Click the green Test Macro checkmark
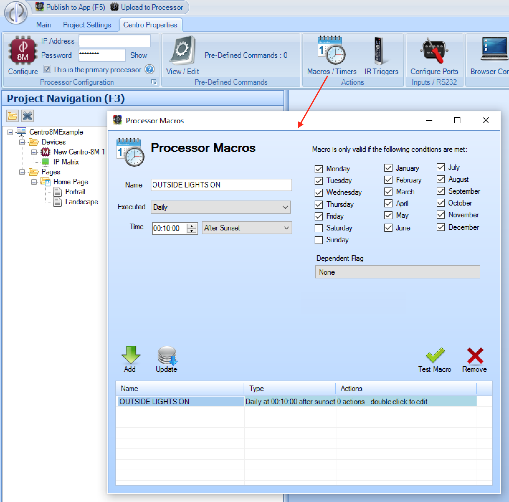Screen dimensions: 509x502 click(435, 355)
